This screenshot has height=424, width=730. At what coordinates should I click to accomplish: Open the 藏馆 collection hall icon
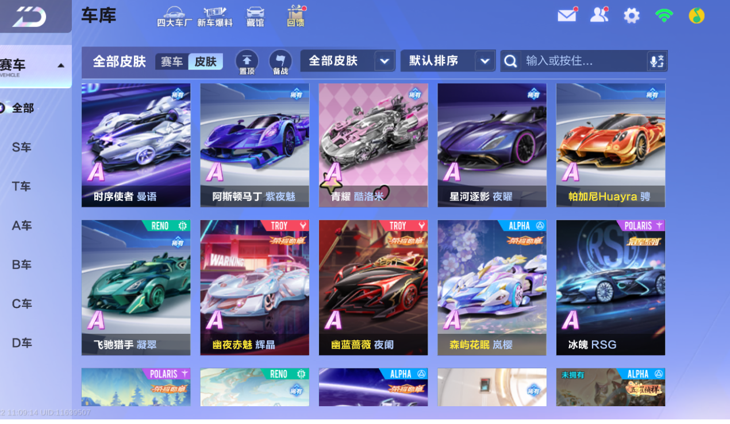[255, 17]
